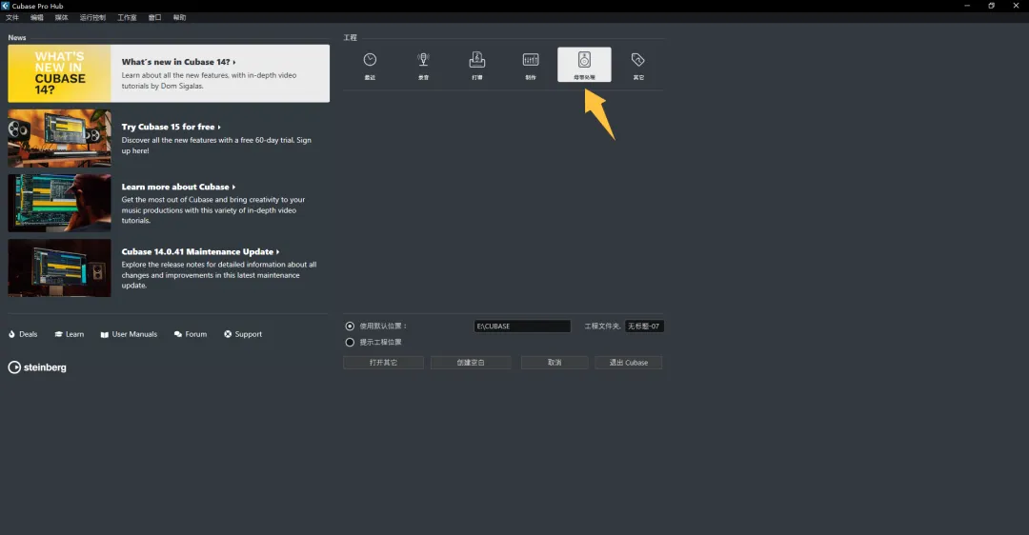Image resolution: width=1029 pixels, height=535 pixels.
Task: Open the 工作室 menu
Action: [x=128, y=18]
